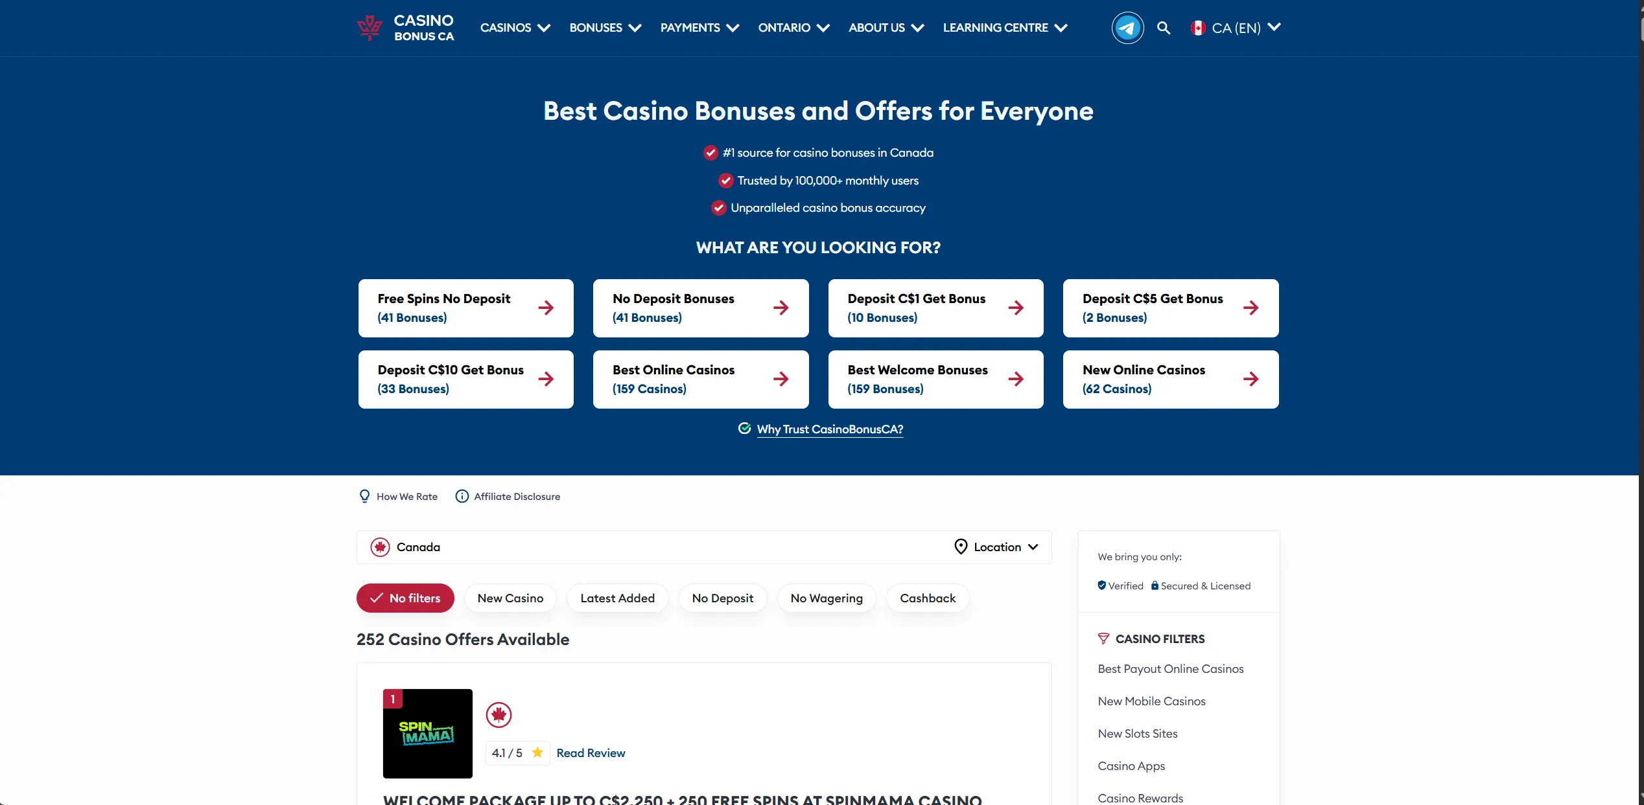Open New Mobile Casinos filter link
This screenshot has height=805, width=1644.
coord(1152,701)
